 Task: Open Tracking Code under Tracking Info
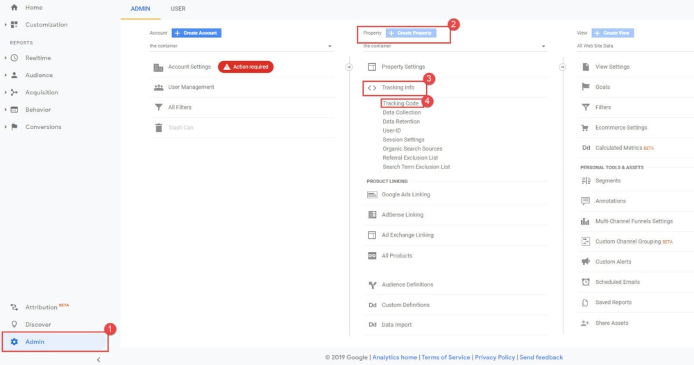[x=400, y=103]
